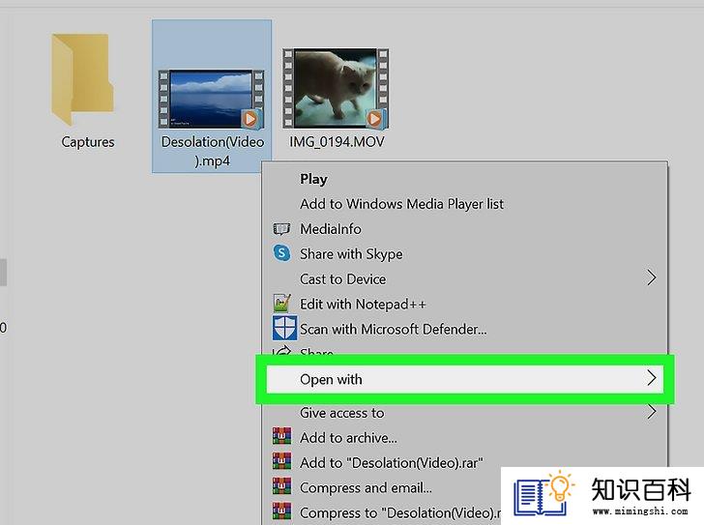Click the Notepad++ icon in menu

[282, 304]
